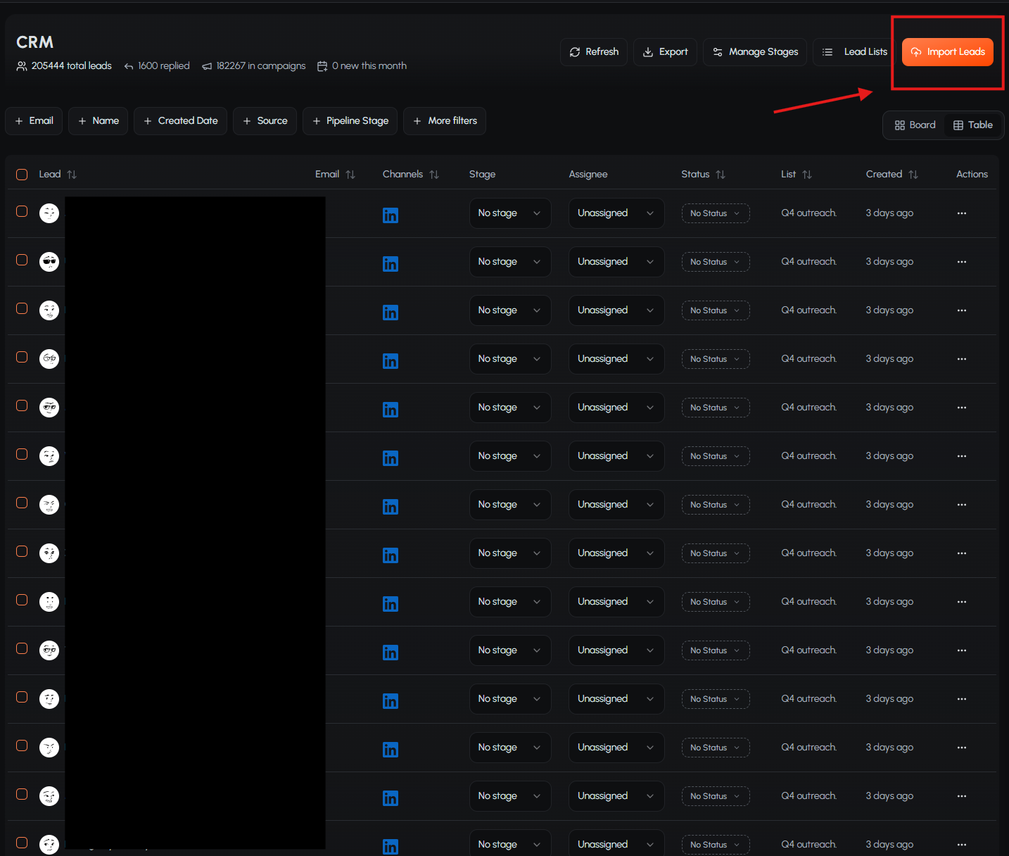Open Manage Stages

(755, 52)
